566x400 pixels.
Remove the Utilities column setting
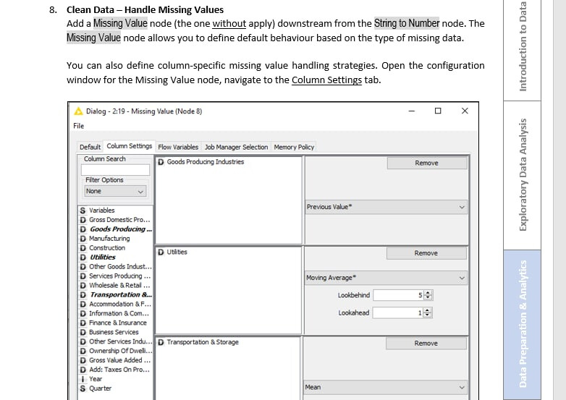(x=426, y=253)
